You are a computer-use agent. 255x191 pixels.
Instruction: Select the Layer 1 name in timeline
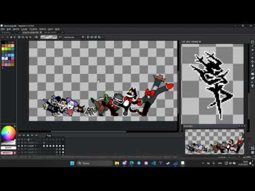pos(32,146)
